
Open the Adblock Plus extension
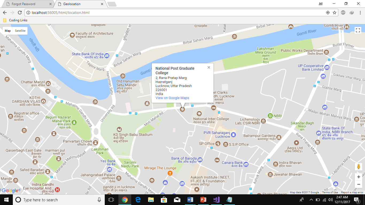pos(343,13)
